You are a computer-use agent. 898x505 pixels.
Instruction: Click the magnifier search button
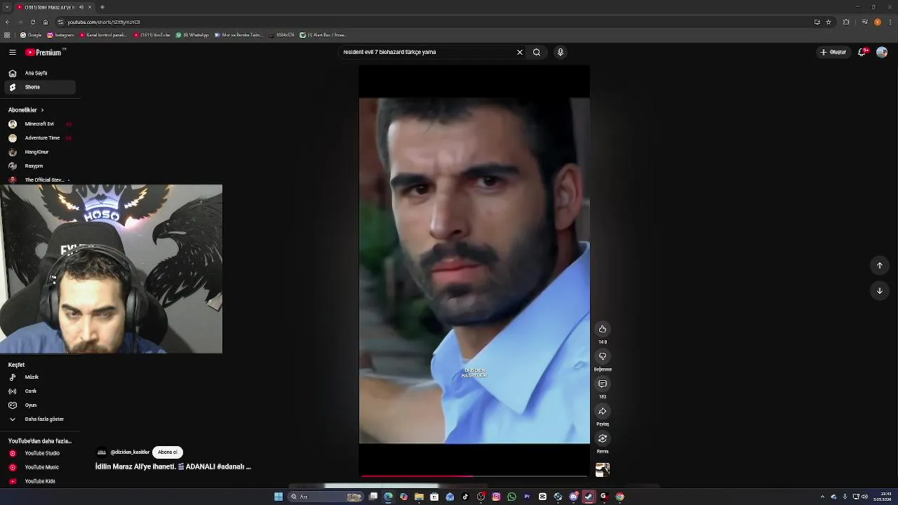tap(537, 52)
